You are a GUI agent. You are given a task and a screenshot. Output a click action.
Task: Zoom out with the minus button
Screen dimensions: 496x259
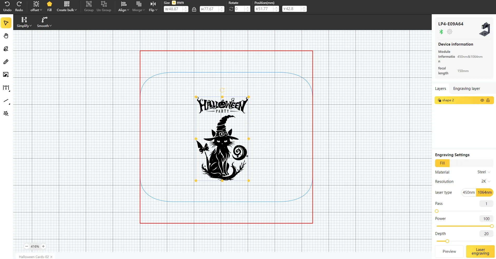[27, 246]
